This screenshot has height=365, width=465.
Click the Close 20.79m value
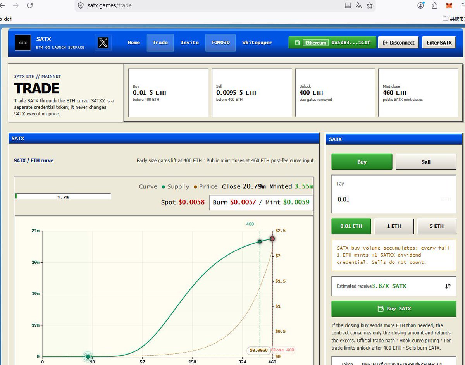point(254,186)
